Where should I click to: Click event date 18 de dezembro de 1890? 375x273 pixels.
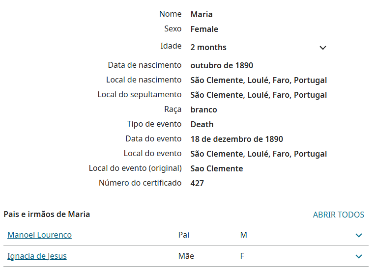coord(237,139)
